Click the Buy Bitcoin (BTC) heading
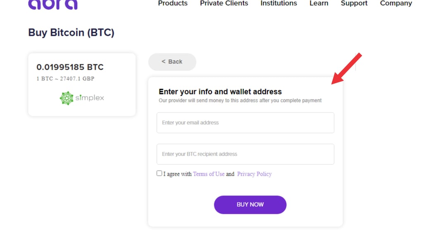423x233 pixels. click(71, 33)
